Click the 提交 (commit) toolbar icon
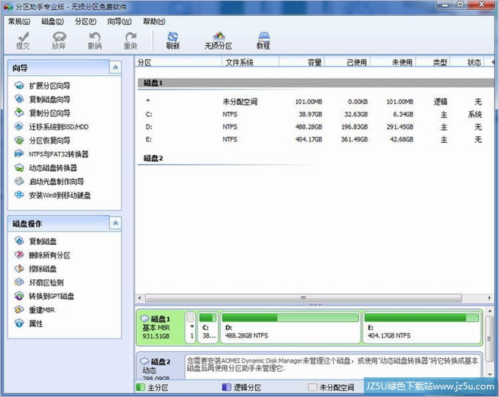This screenshot has height=397, width=499. [x=24, y=40]
